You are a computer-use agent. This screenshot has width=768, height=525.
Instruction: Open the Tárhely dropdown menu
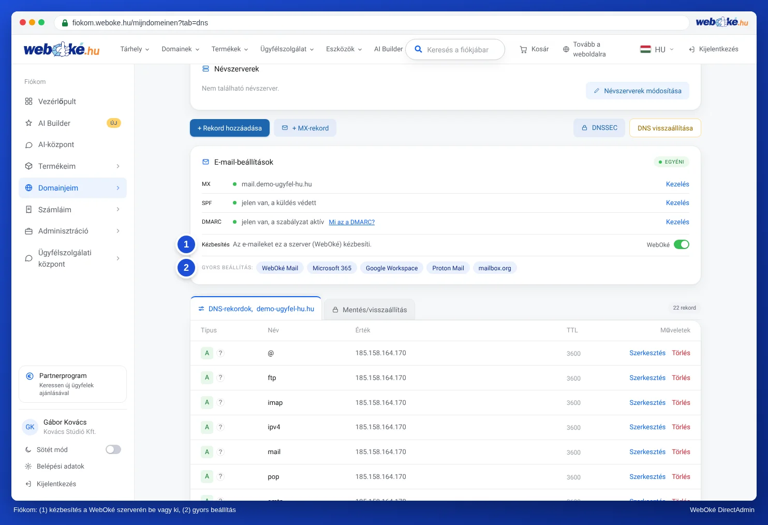tap(135, 49)
